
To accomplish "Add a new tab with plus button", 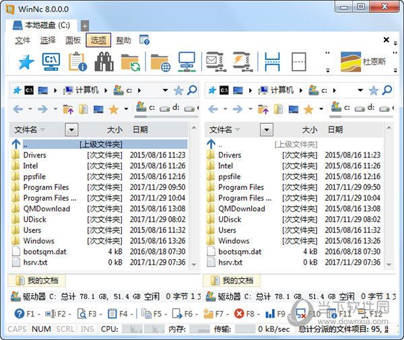I will (85, 26).
